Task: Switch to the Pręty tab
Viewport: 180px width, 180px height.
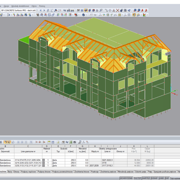Action: pos(150,172)
